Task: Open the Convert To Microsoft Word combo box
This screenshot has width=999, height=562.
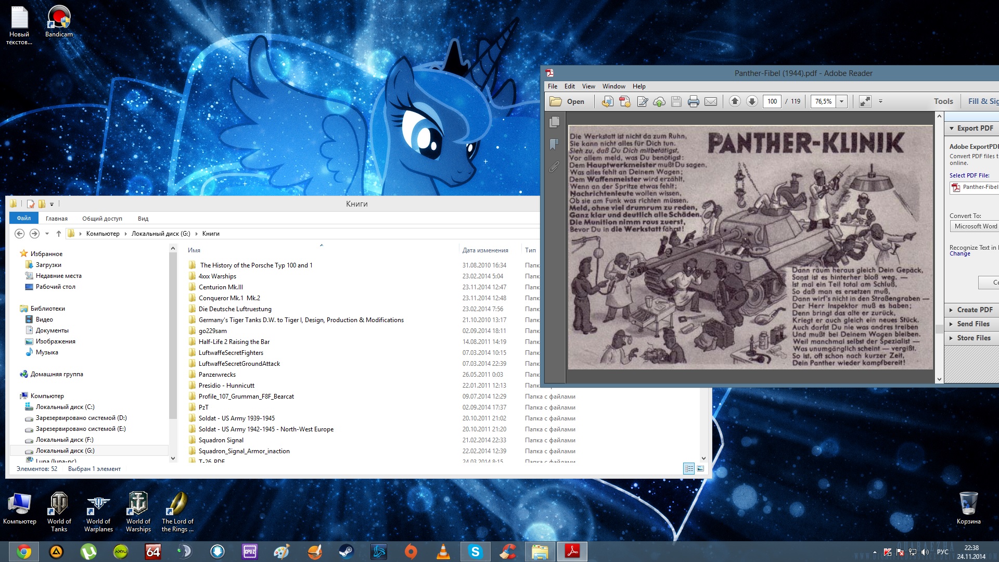Action: coord(975,226)
